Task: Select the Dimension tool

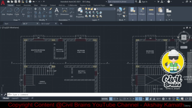Action: [64, 11]
